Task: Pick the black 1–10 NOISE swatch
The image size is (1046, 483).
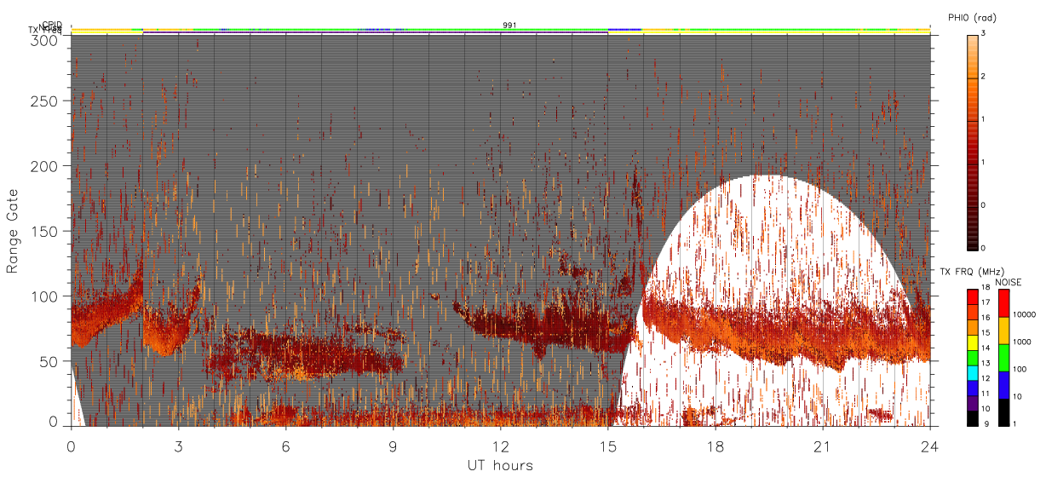Action: [1003, 411]
